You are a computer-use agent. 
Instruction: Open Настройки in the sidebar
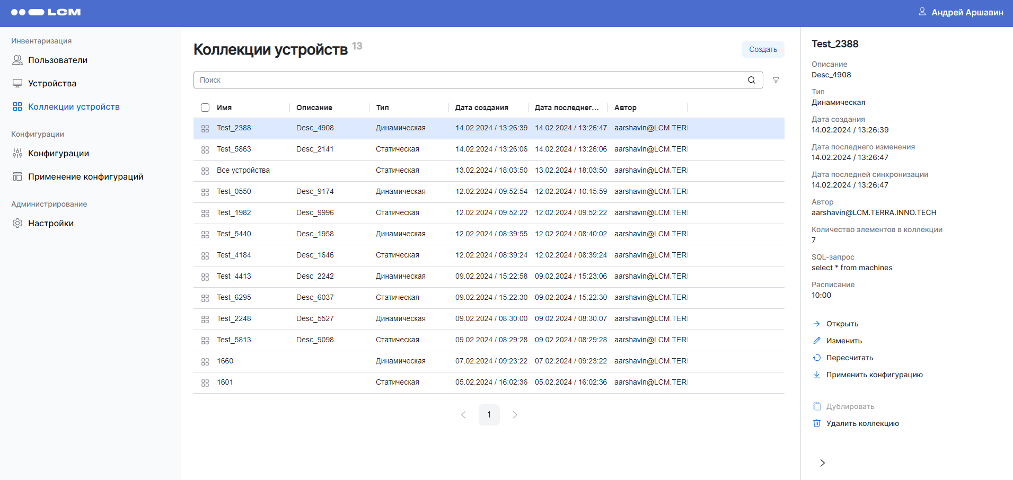[x=50, y=224]
